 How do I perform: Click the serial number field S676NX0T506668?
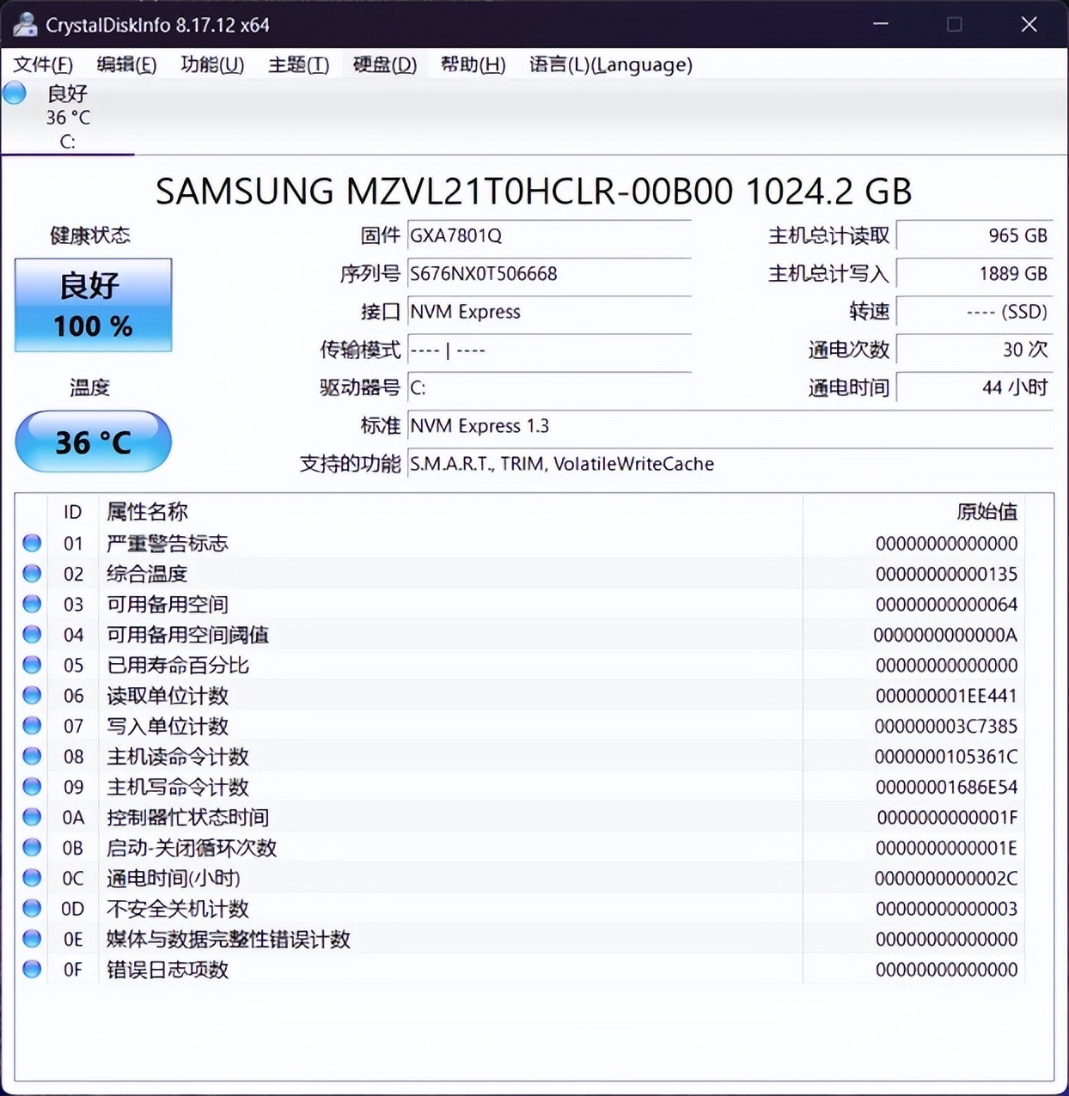(549, 273)
